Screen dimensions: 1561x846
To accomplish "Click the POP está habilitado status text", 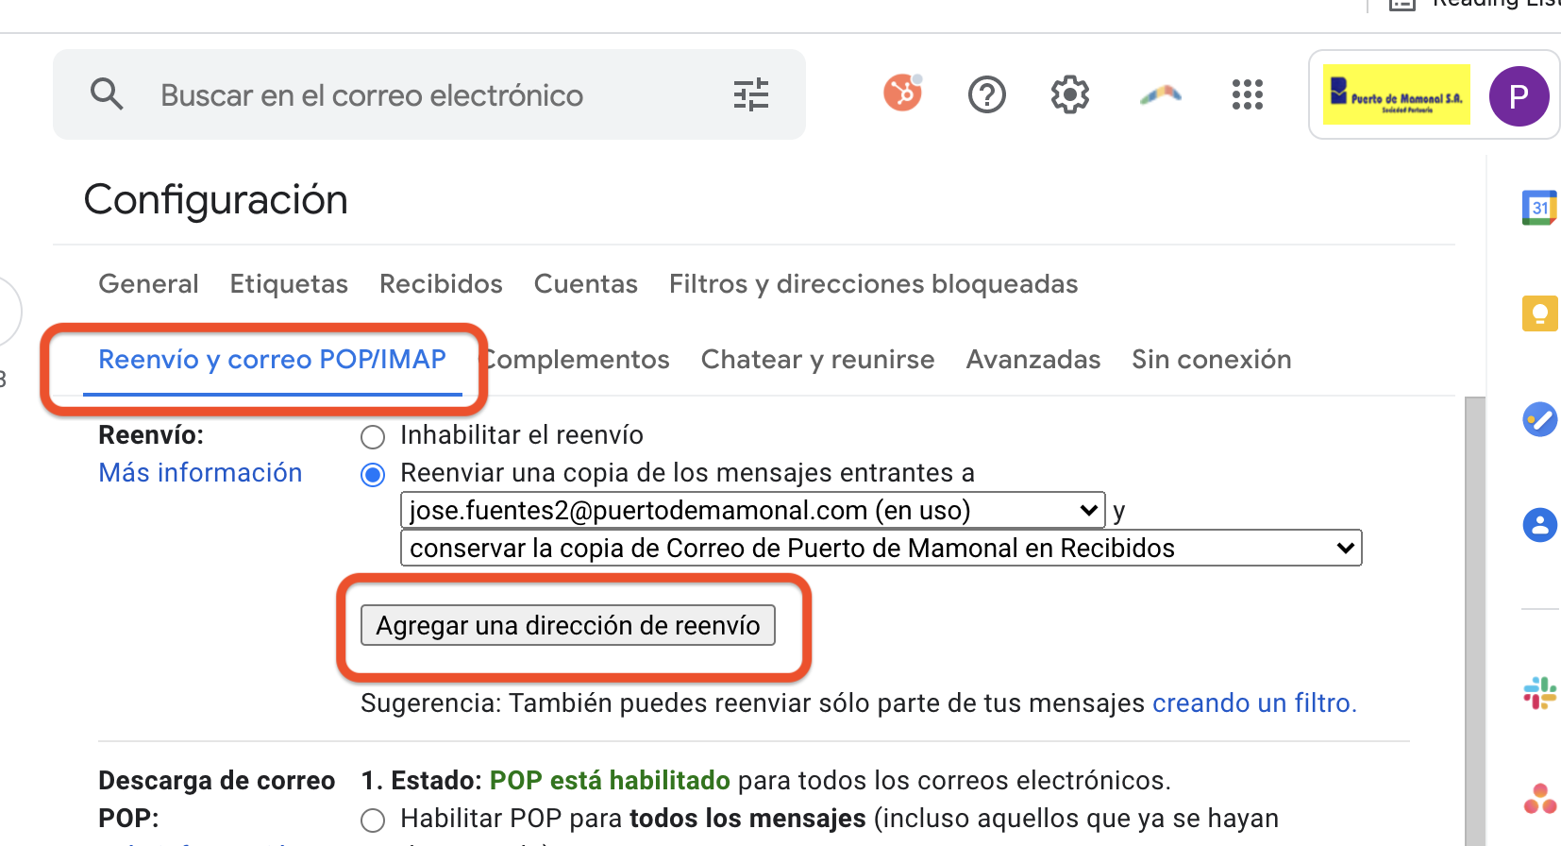I will [x=610, y=781].
